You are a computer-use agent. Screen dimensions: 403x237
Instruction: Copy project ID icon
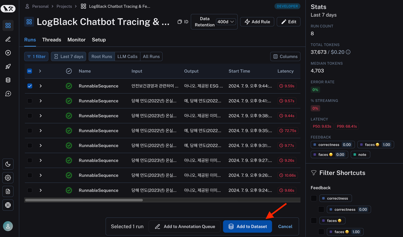pos(180,22)
